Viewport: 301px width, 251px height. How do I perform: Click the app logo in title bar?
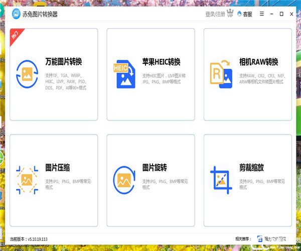16,14
